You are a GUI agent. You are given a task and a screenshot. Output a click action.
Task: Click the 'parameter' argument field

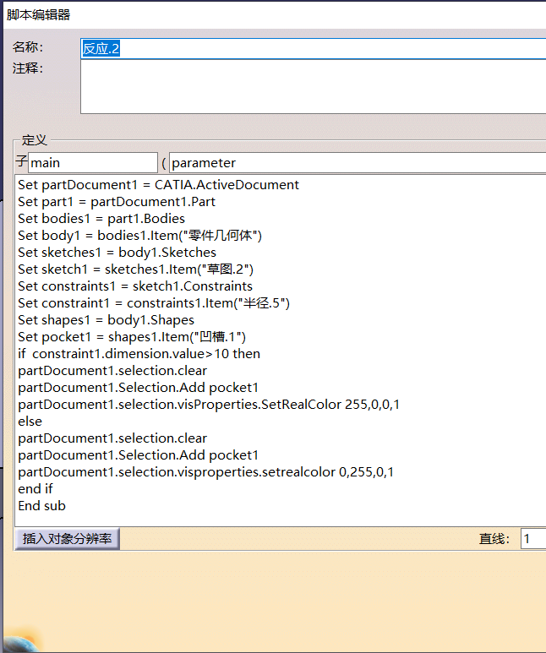click(358, 162)
